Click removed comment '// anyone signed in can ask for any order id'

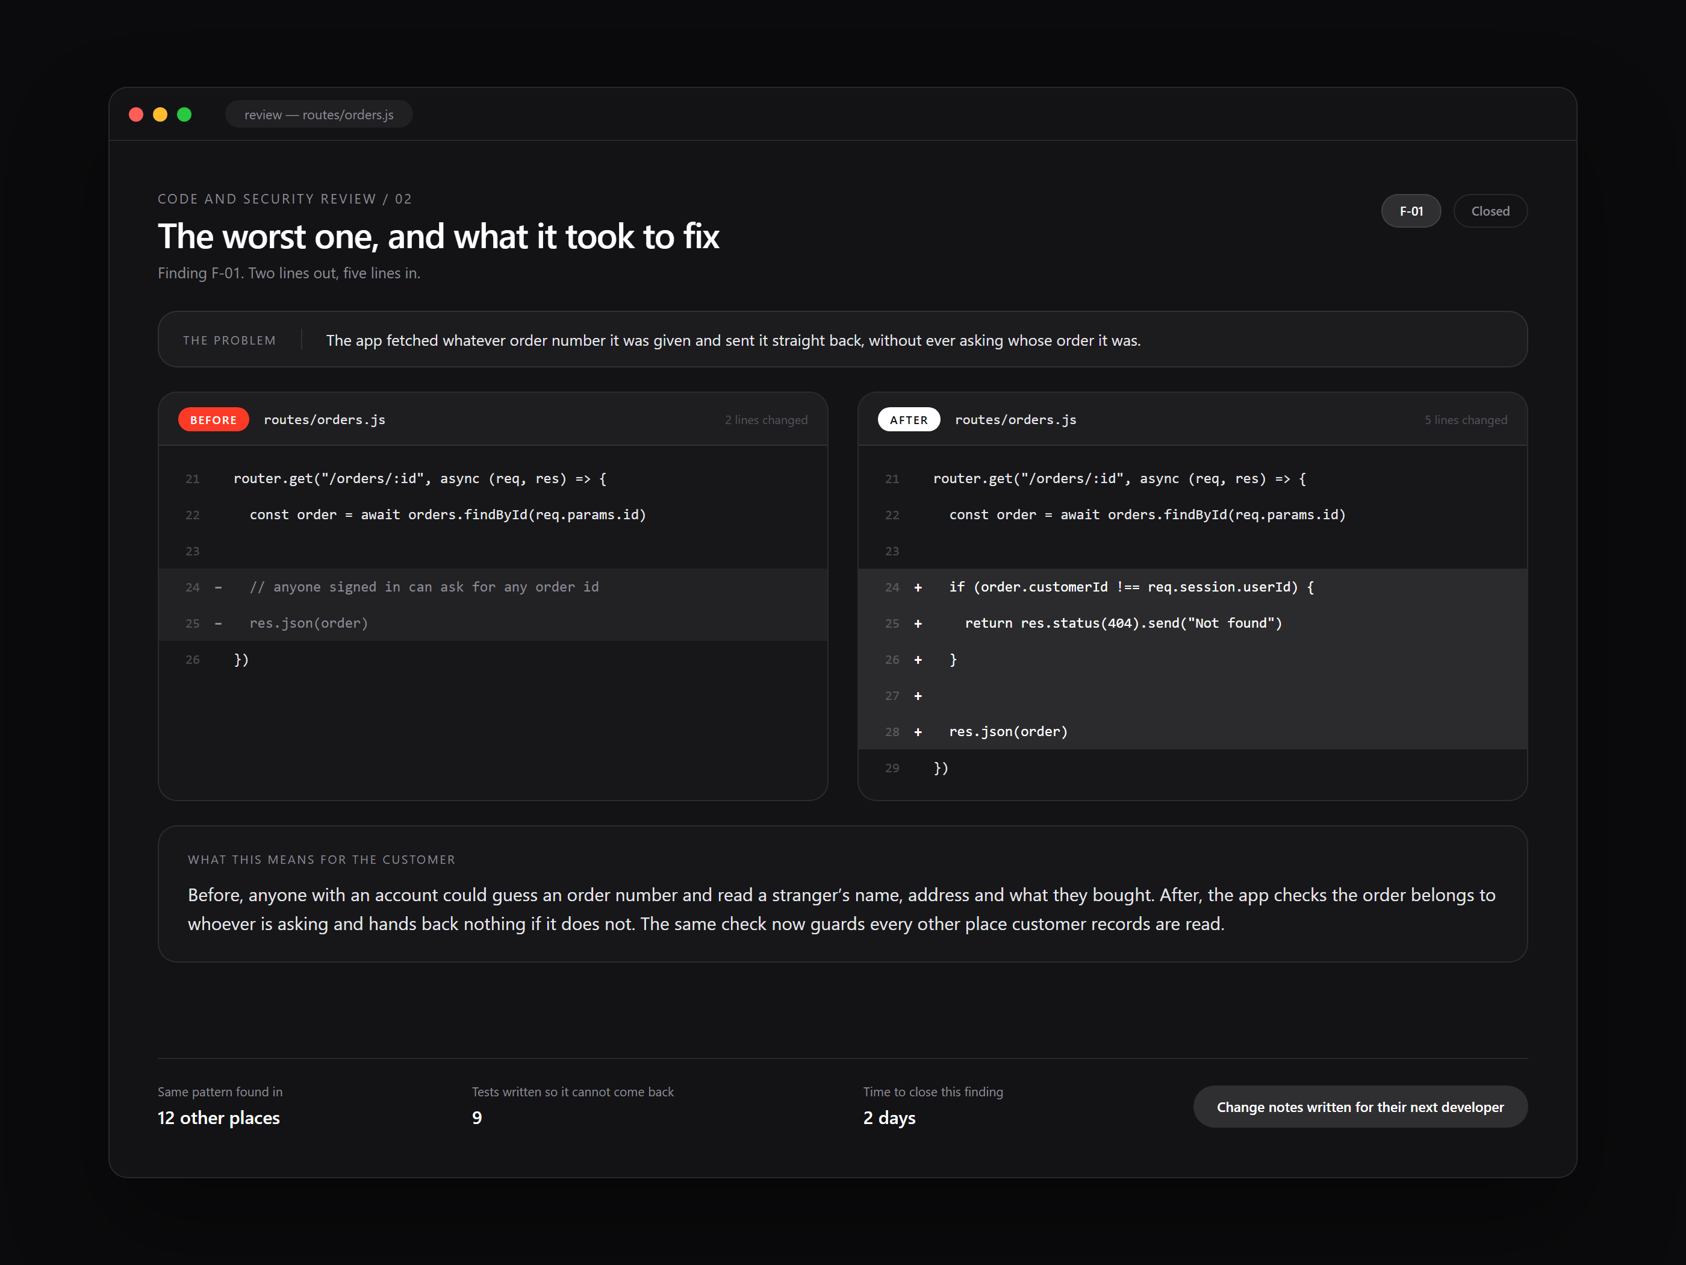[x=425, y=586]
